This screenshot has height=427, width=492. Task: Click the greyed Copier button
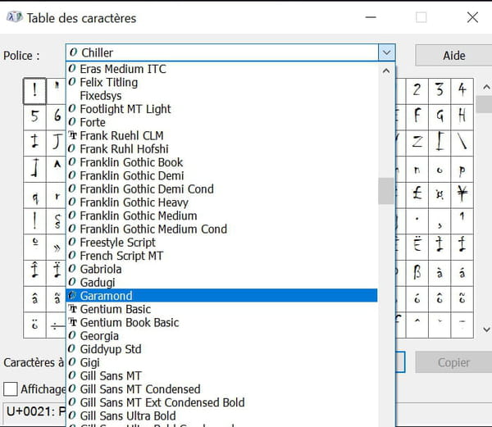(x=453, y=362)
